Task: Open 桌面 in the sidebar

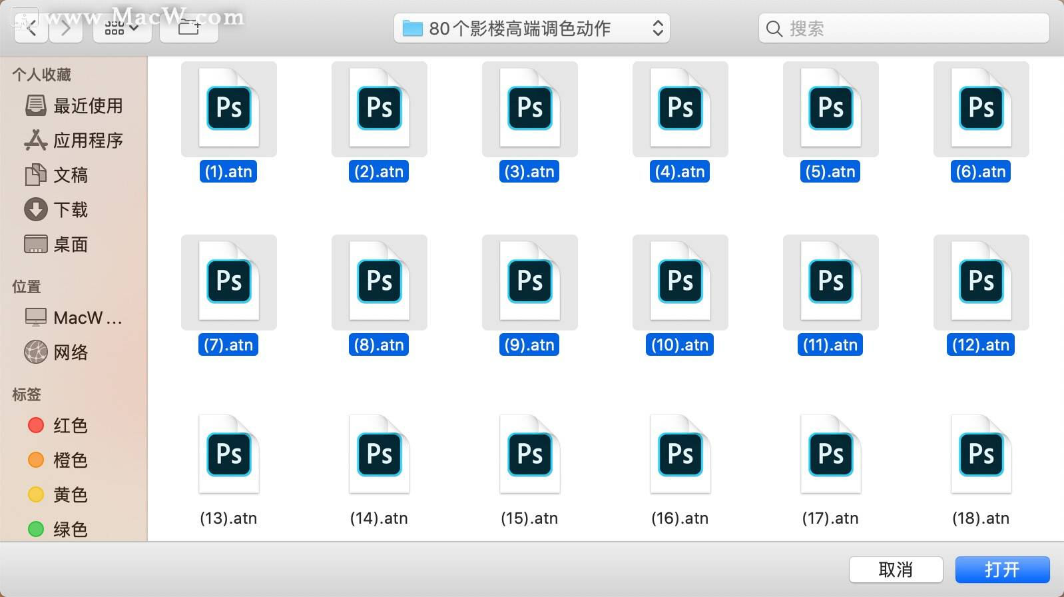Action: click(57, 245)
